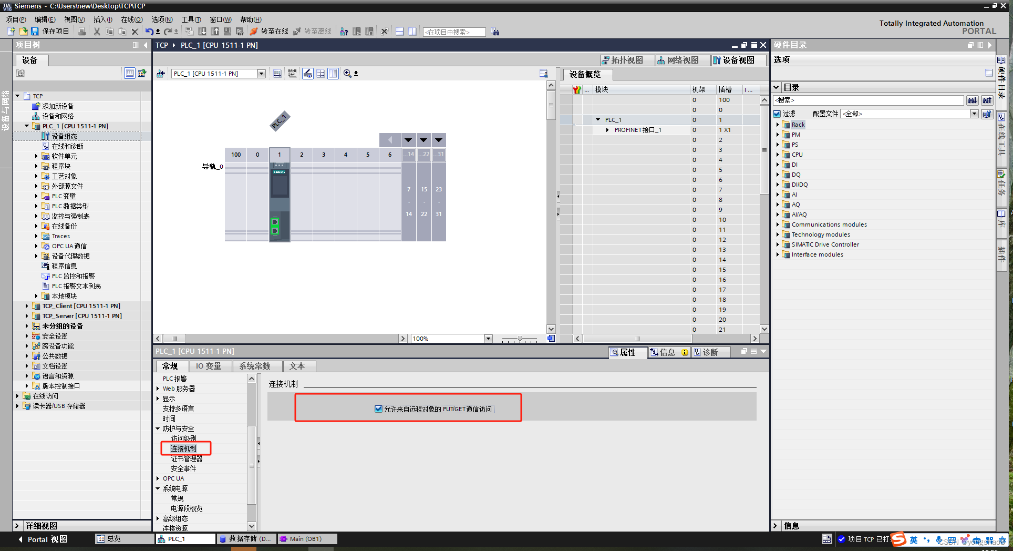
Task: Click the add new device icon in the project tree
Action: tap(36, 106)
